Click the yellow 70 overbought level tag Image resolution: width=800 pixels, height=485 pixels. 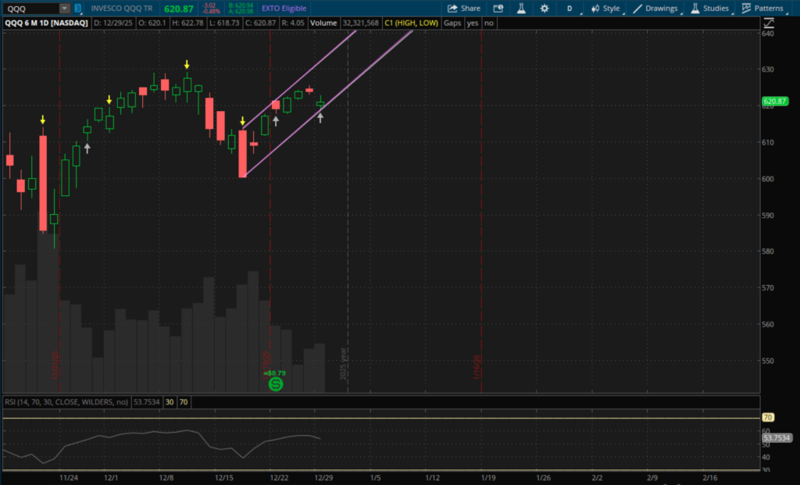coord(767,418)
